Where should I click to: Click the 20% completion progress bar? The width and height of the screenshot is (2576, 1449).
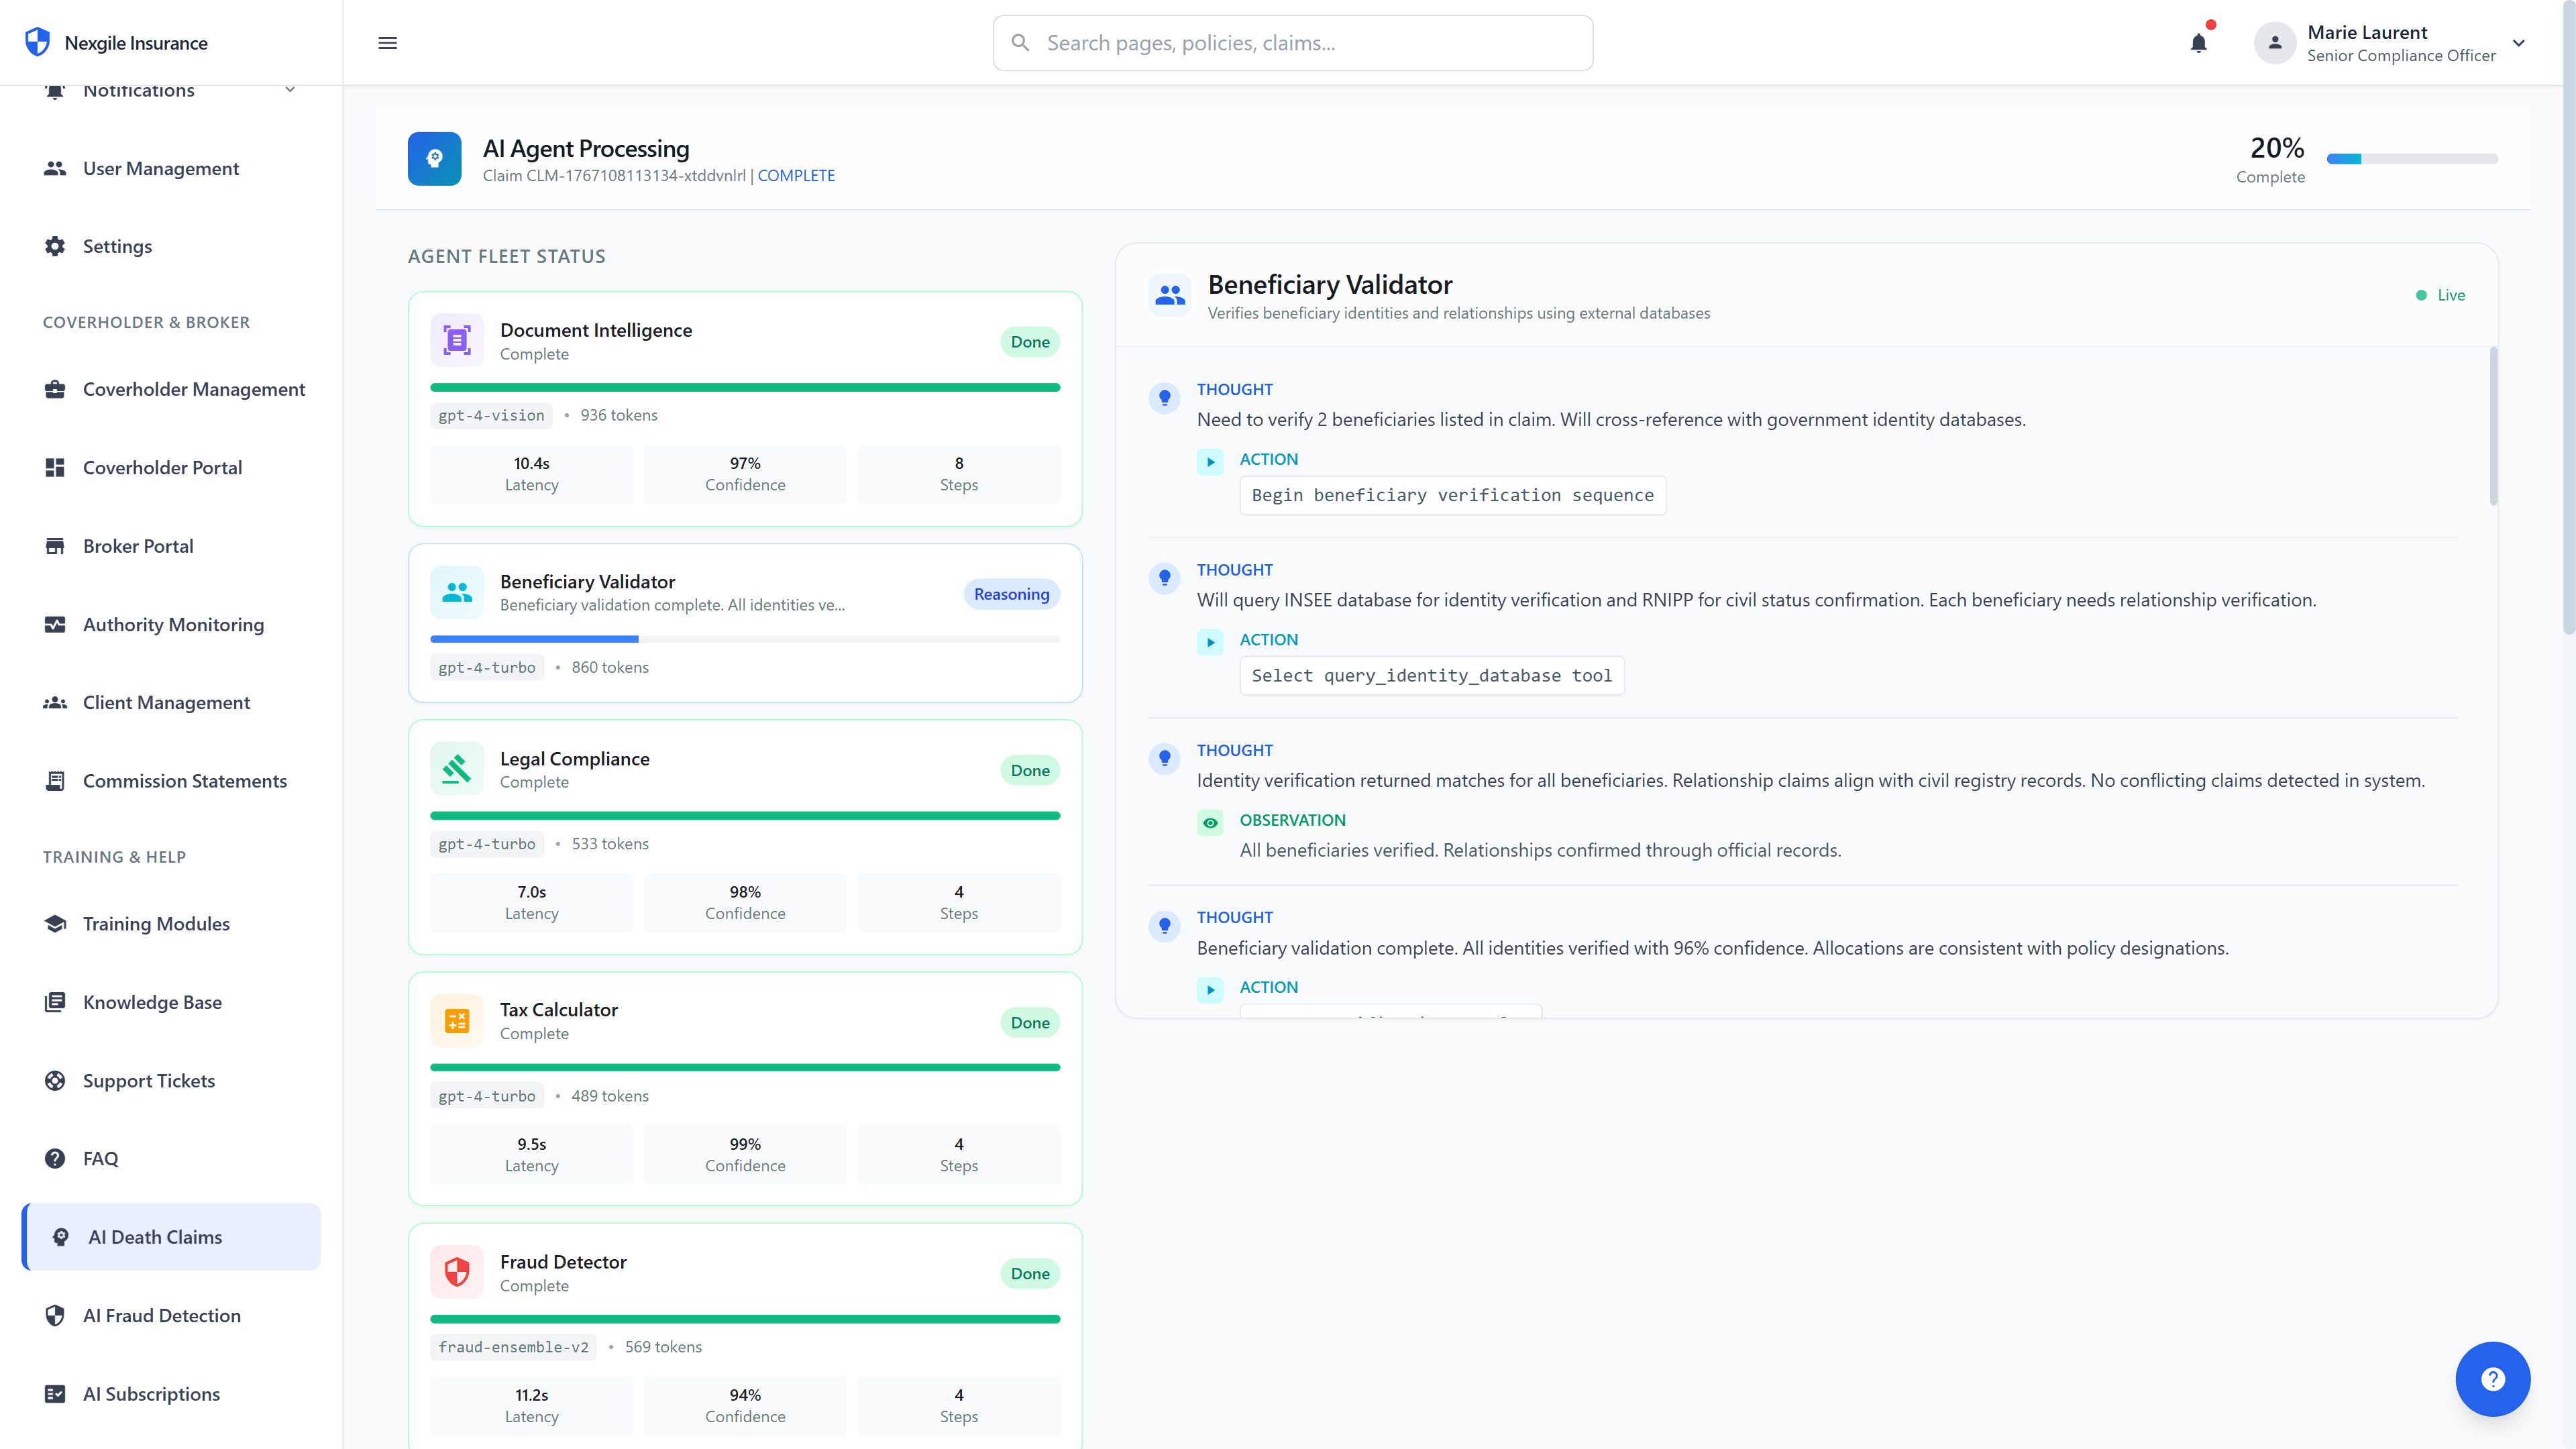2411,158
